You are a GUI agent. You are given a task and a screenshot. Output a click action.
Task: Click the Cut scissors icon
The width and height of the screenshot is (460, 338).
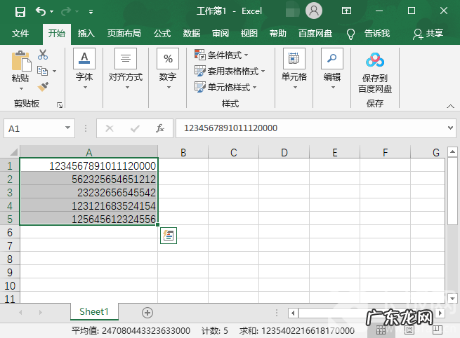point(43,55)
